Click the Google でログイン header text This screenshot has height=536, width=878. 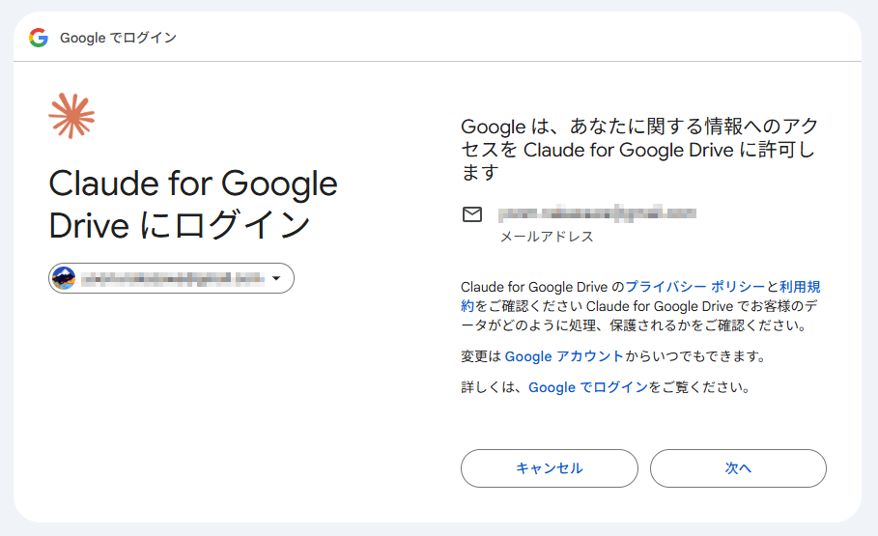118,38
